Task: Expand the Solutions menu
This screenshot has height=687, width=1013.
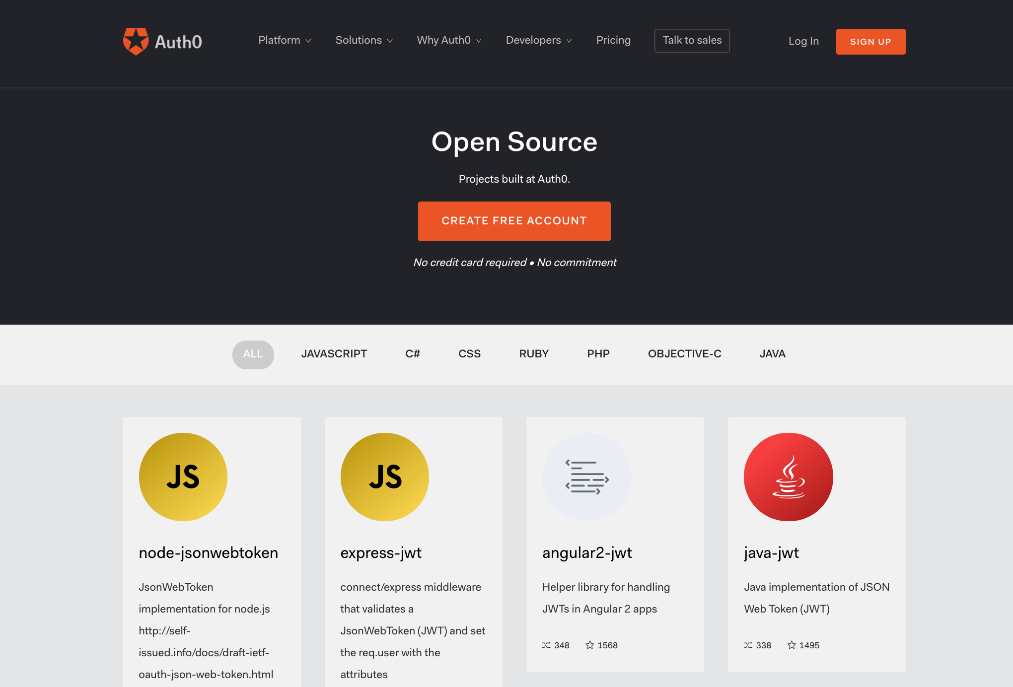Action: (364, 40)
